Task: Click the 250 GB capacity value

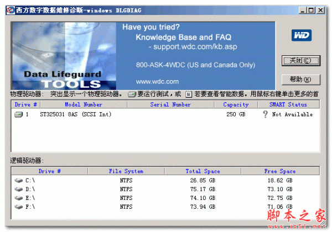Action: [236, 114]
